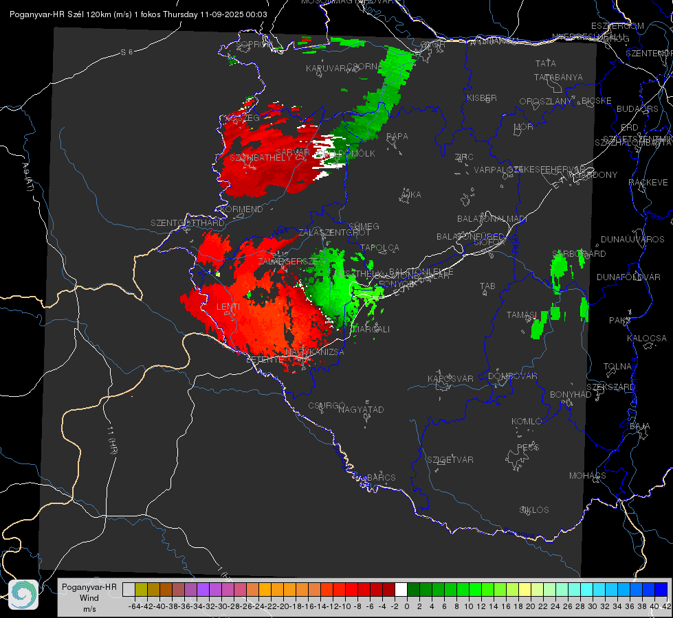Screen dimensions: 673x618
Task: Click the CSURGO town label
Action: point(327,406)
